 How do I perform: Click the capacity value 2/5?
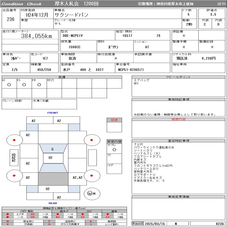[15, 70]
